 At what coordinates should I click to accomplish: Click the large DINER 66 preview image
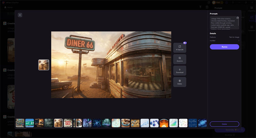[111, 65]
